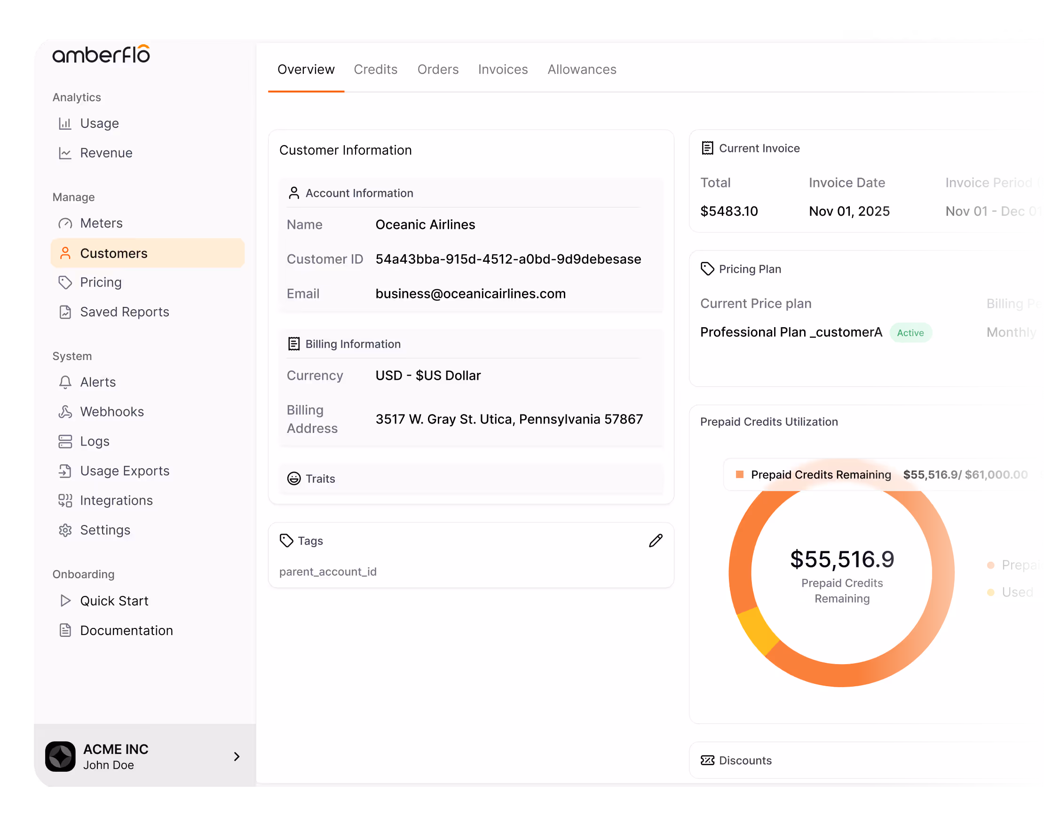Viewport: 1044px width, 815px height.
Task: Click the Alerts bell icon
Action: click(x=65, y=382)
